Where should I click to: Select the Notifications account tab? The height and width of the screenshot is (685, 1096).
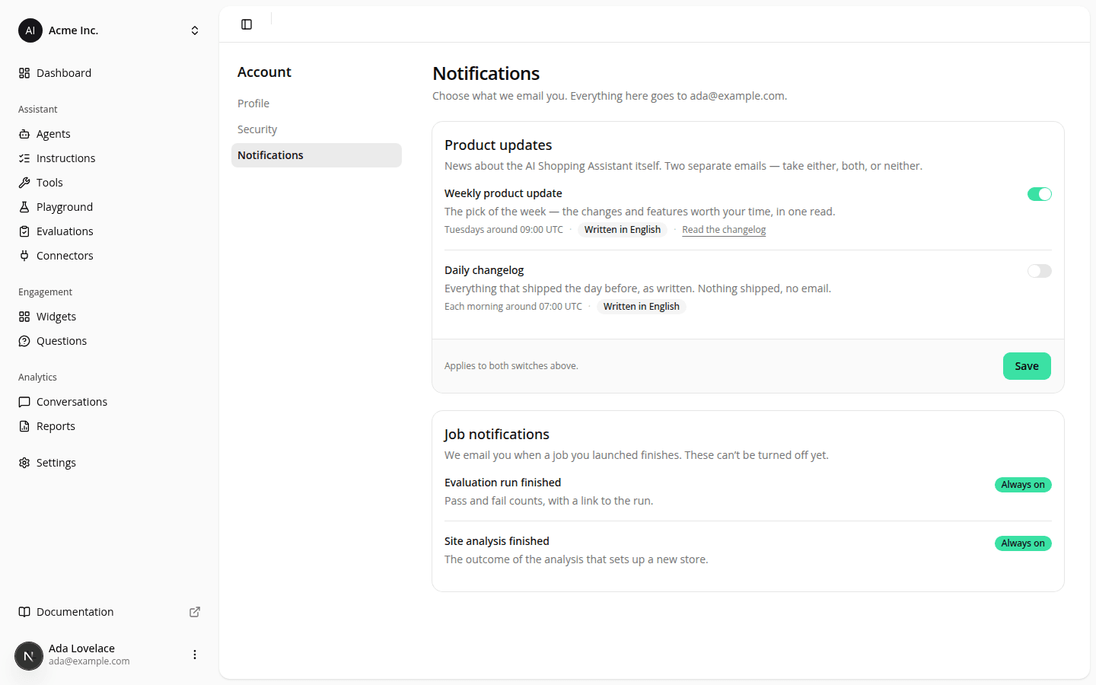[x=317, y=155]
